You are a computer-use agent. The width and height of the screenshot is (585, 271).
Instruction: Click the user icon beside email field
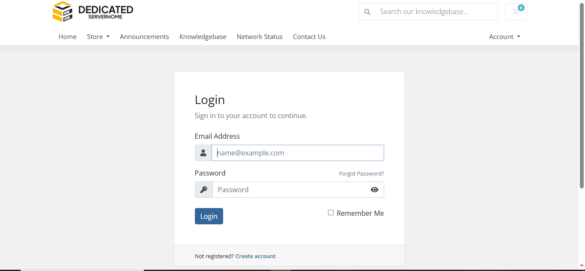point(203,153)
